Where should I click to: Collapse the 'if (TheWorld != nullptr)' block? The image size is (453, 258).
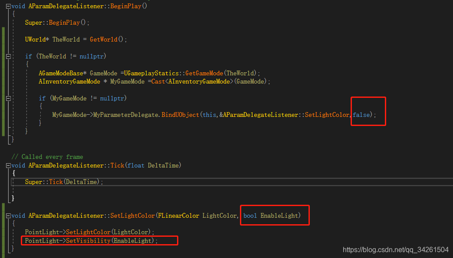coord(8,57)
